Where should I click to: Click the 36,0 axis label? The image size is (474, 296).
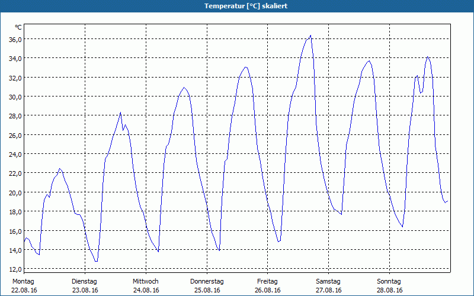point(15,39)
